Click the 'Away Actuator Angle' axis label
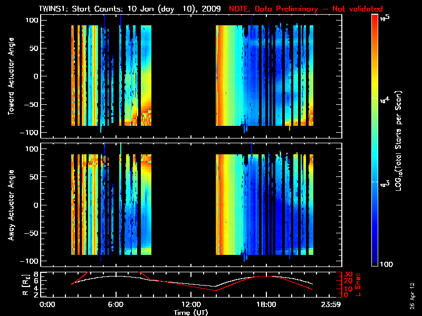This screenshot has width=422, height=316. click(9, 205)
